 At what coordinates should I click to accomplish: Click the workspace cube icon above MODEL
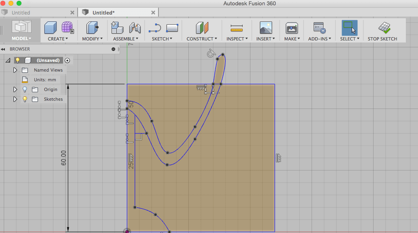[21, 27]
